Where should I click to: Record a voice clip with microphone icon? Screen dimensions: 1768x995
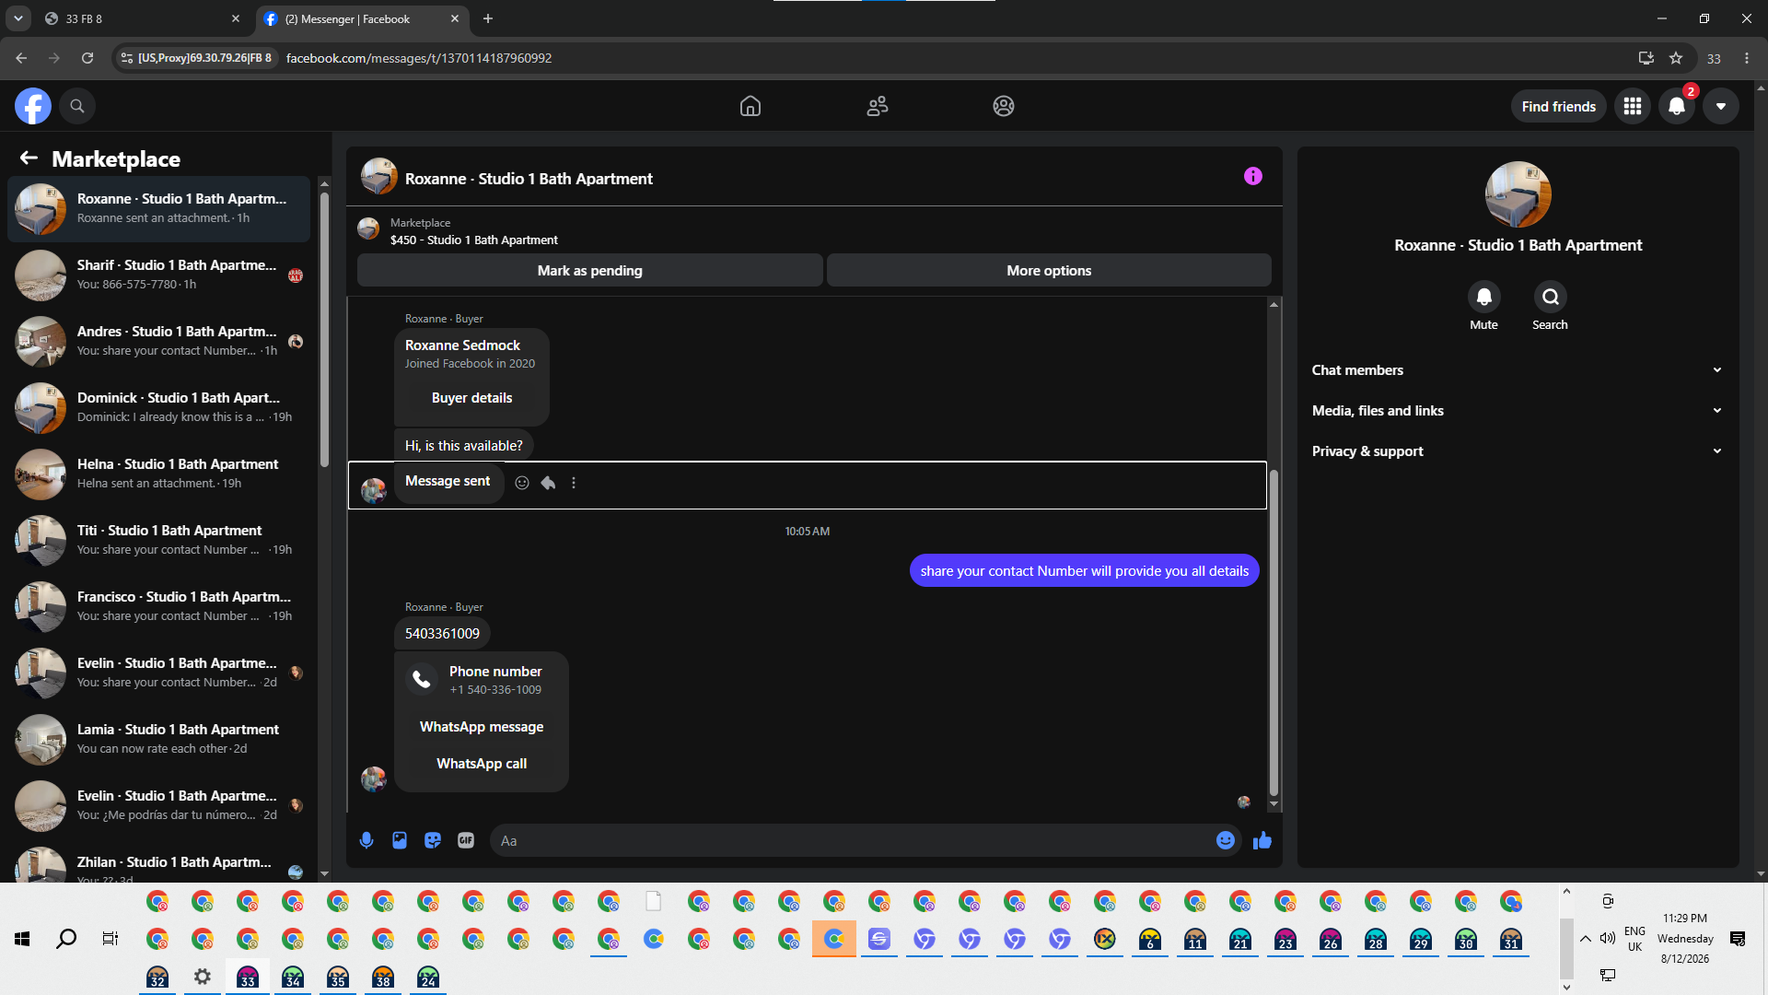point(366,840)
